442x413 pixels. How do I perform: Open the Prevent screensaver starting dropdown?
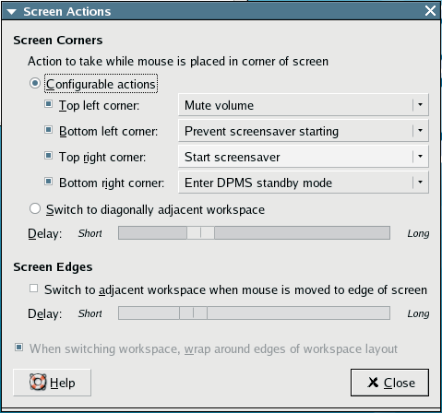(304, 131)
